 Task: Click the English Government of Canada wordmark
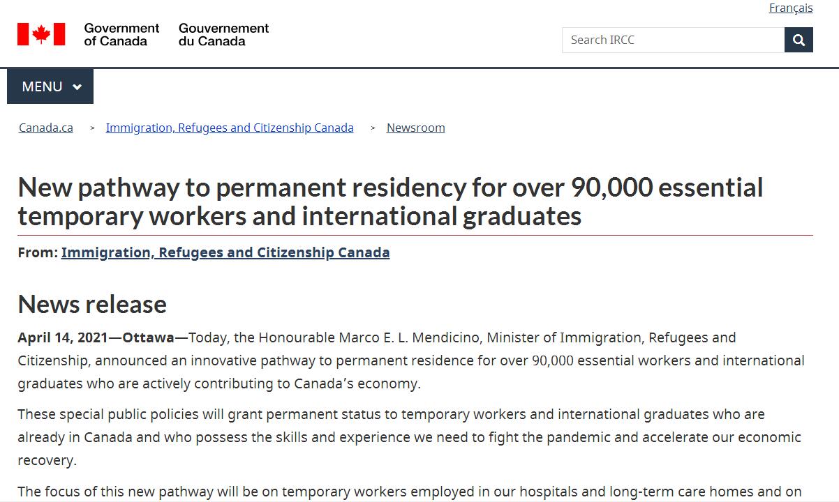tap(121, 34)
